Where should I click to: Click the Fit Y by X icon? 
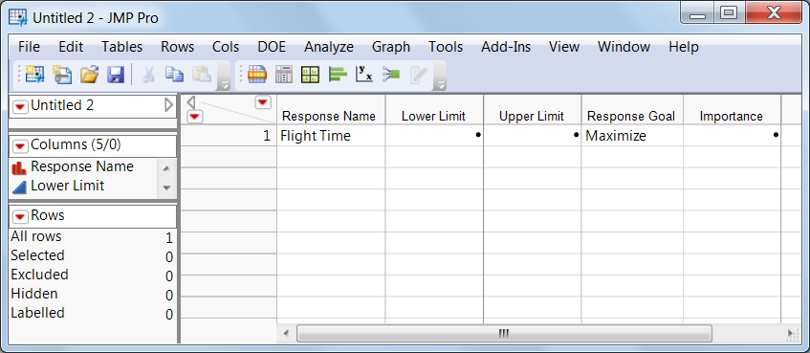coord(364,76)
